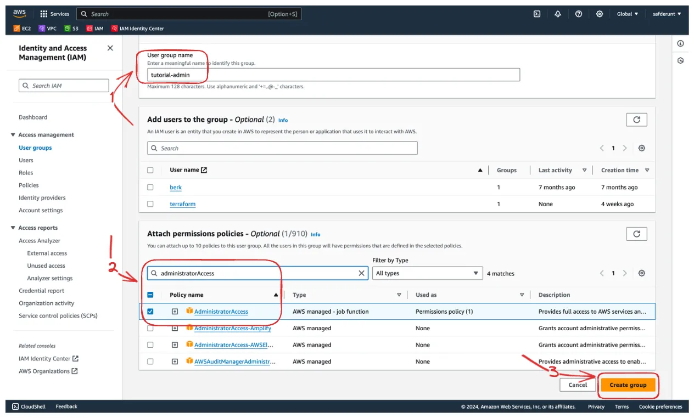The width and height of the screenshot is (694, 418).
Task: Select the terraform user checkbox
Action: click(x=150, y=204)
